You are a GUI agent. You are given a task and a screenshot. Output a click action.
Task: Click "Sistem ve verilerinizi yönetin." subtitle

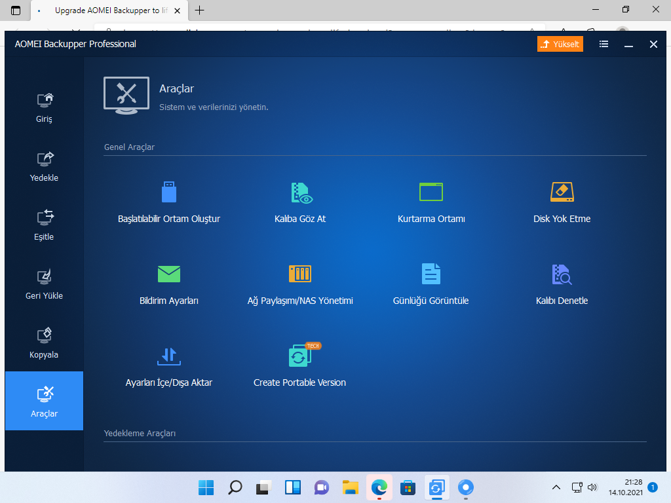click(214, 107)
